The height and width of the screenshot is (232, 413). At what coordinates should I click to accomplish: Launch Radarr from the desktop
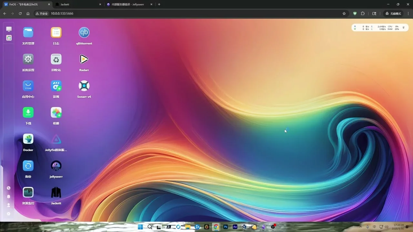coord(84,59)
